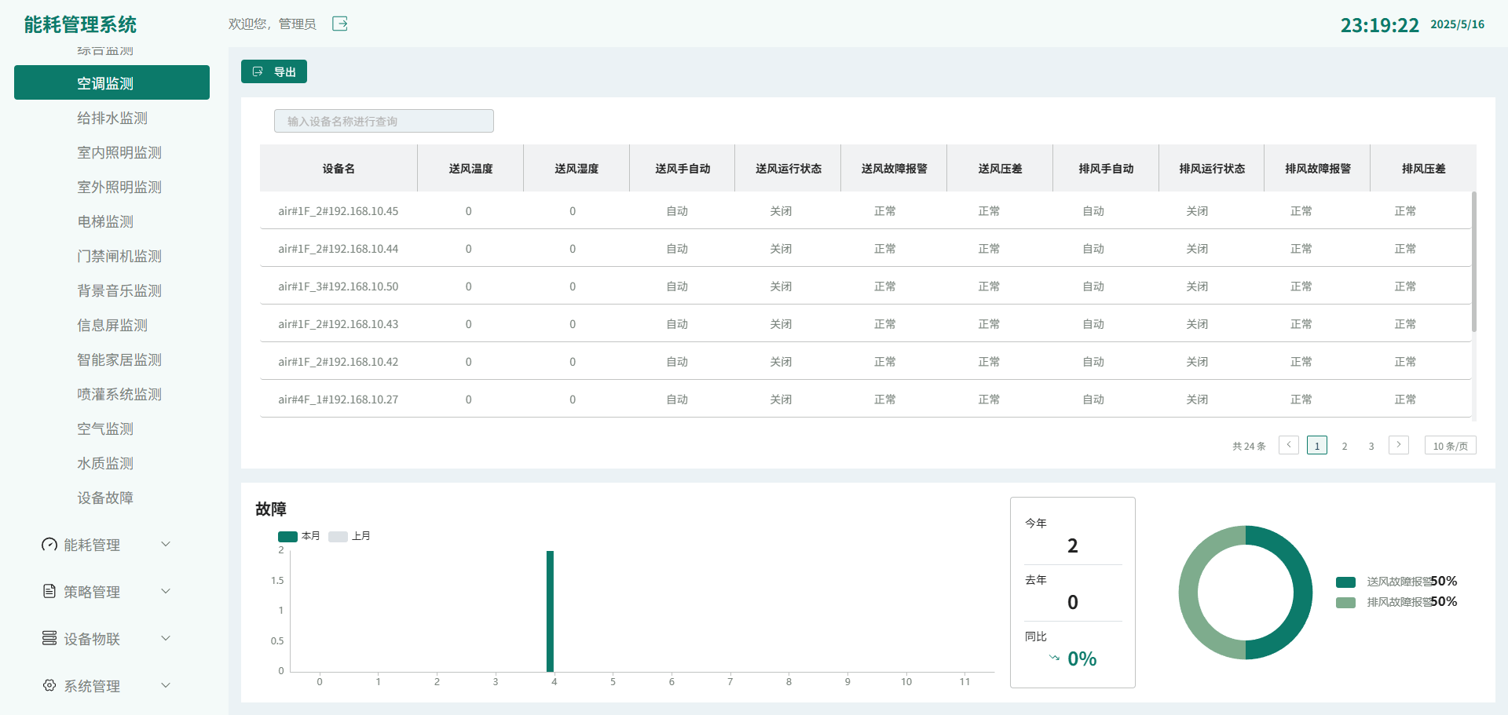Image resolution: width=1508 pixels, height=715 pixels.
Task: Go to previous page arrow in pagination
Action: (x=1288, y=445)
